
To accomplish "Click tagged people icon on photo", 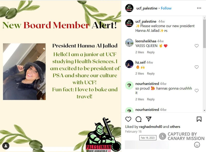I will (6, 146).
